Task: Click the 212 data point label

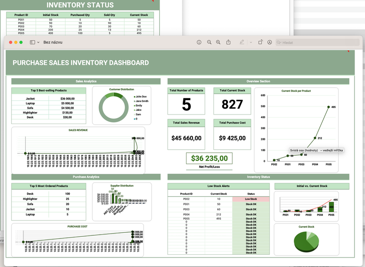Action: click(320, 138)
